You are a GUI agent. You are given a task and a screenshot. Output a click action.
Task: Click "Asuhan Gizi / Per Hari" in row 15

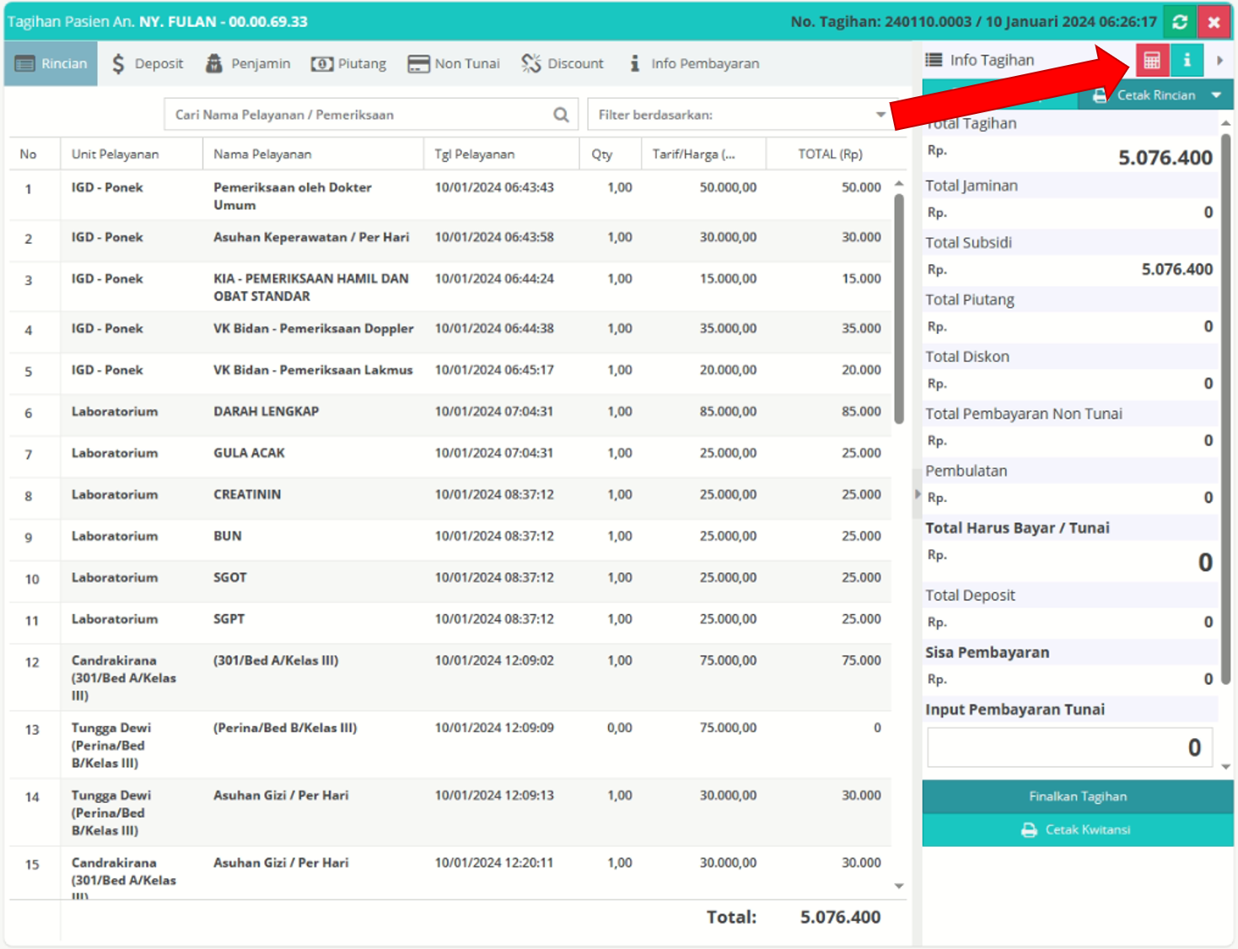(281, 863)
